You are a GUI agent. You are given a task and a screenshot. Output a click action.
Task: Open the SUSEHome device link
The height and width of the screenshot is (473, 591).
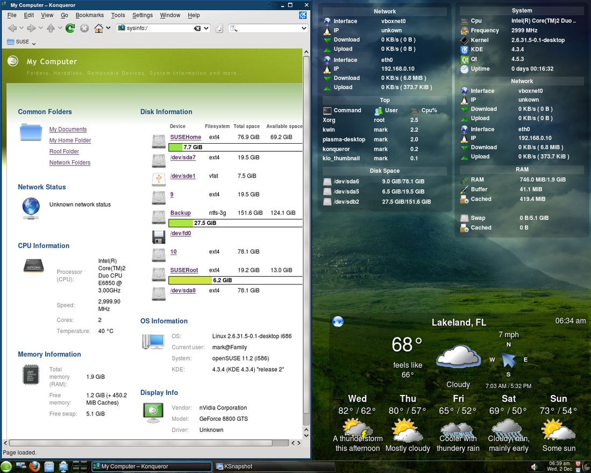[x=186, y=137]
